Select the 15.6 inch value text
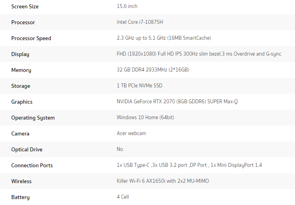Image resolution: width=295 pixels, height=205 pixels. click(x=127, y=6)
